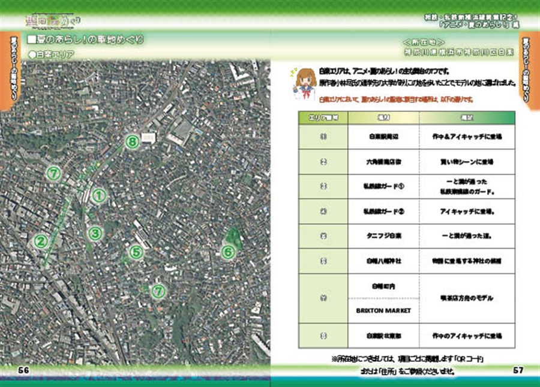Click the orange side tab on the right page

(x=530, y=71)
